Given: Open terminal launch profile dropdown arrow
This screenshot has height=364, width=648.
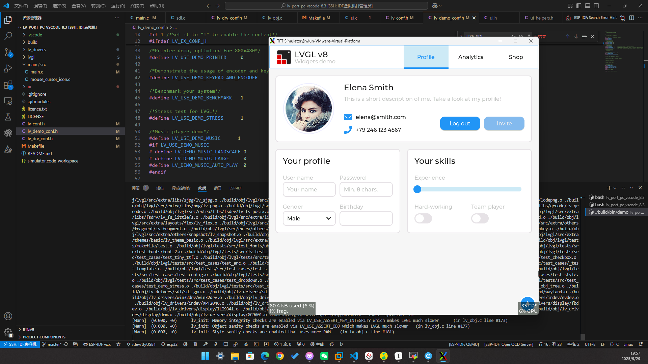Looking at the screenshot, I should point(615,188).
